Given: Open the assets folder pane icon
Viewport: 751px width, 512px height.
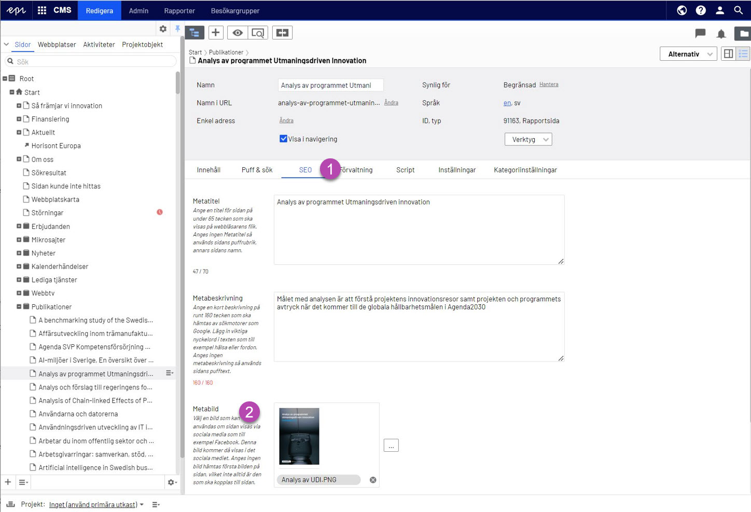Looking at the screenshot, I should tap(743, 34).
